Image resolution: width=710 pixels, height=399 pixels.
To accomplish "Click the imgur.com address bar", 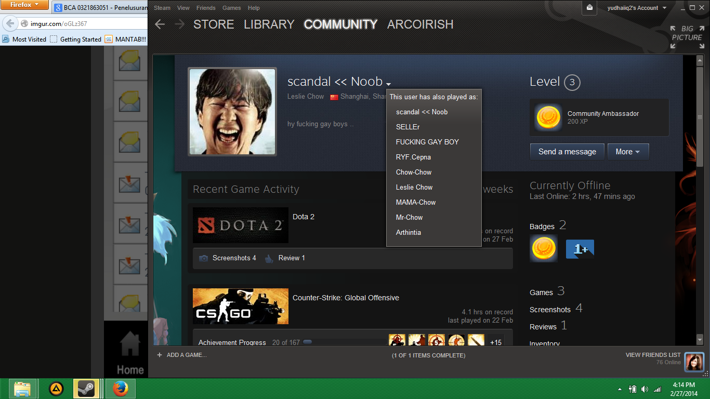I will [x=83, y=23].
